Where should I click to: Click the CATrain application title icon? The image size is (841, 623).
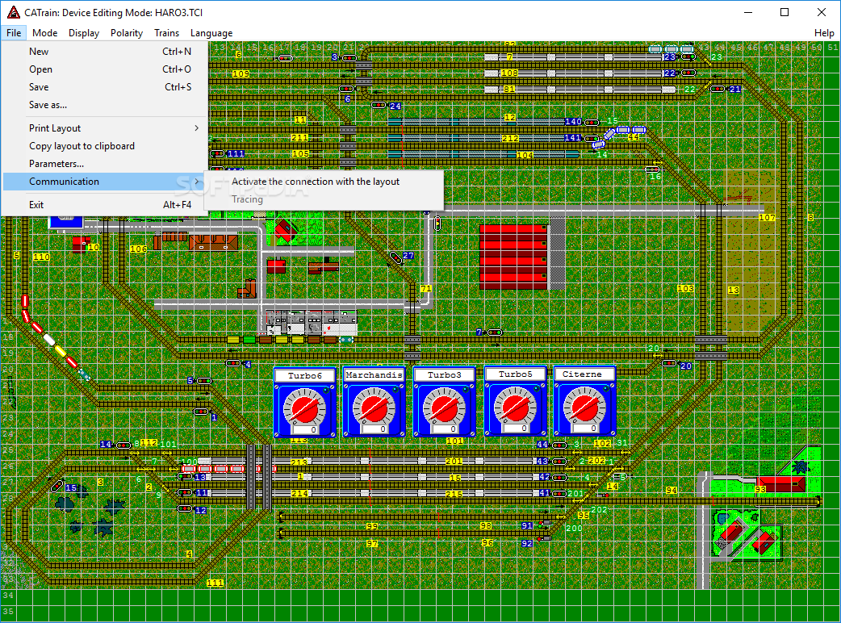coord(14,12)
